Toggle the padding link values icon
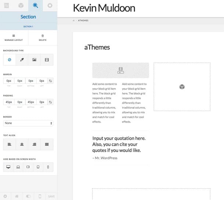 (x=50, y=102)
